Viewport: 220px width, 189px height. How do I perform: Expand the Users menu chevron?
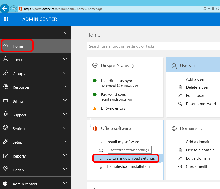click(65, 59)
